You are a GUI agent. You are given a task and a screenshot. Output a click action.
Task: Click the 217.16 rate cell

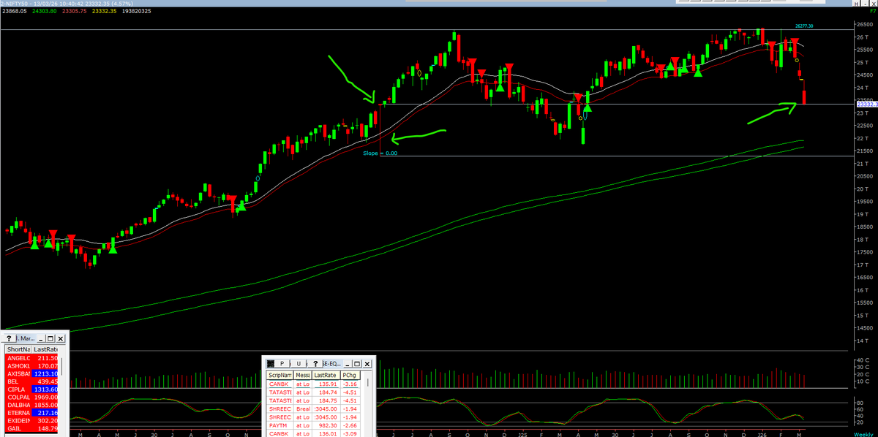point(45,413)
